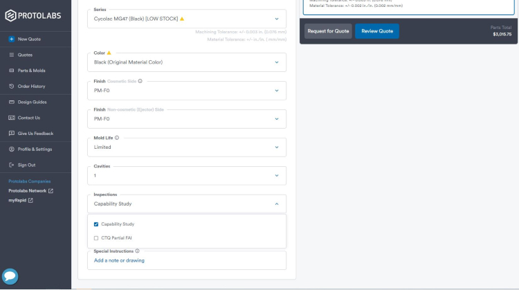Open the chat bubble support widget
This screenshot has height=290, width=519.
[x=10, y=276]
